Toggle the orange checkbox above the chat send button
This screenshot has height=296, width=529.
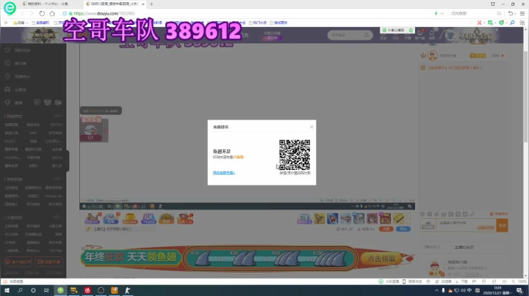[x=492, y=214]
